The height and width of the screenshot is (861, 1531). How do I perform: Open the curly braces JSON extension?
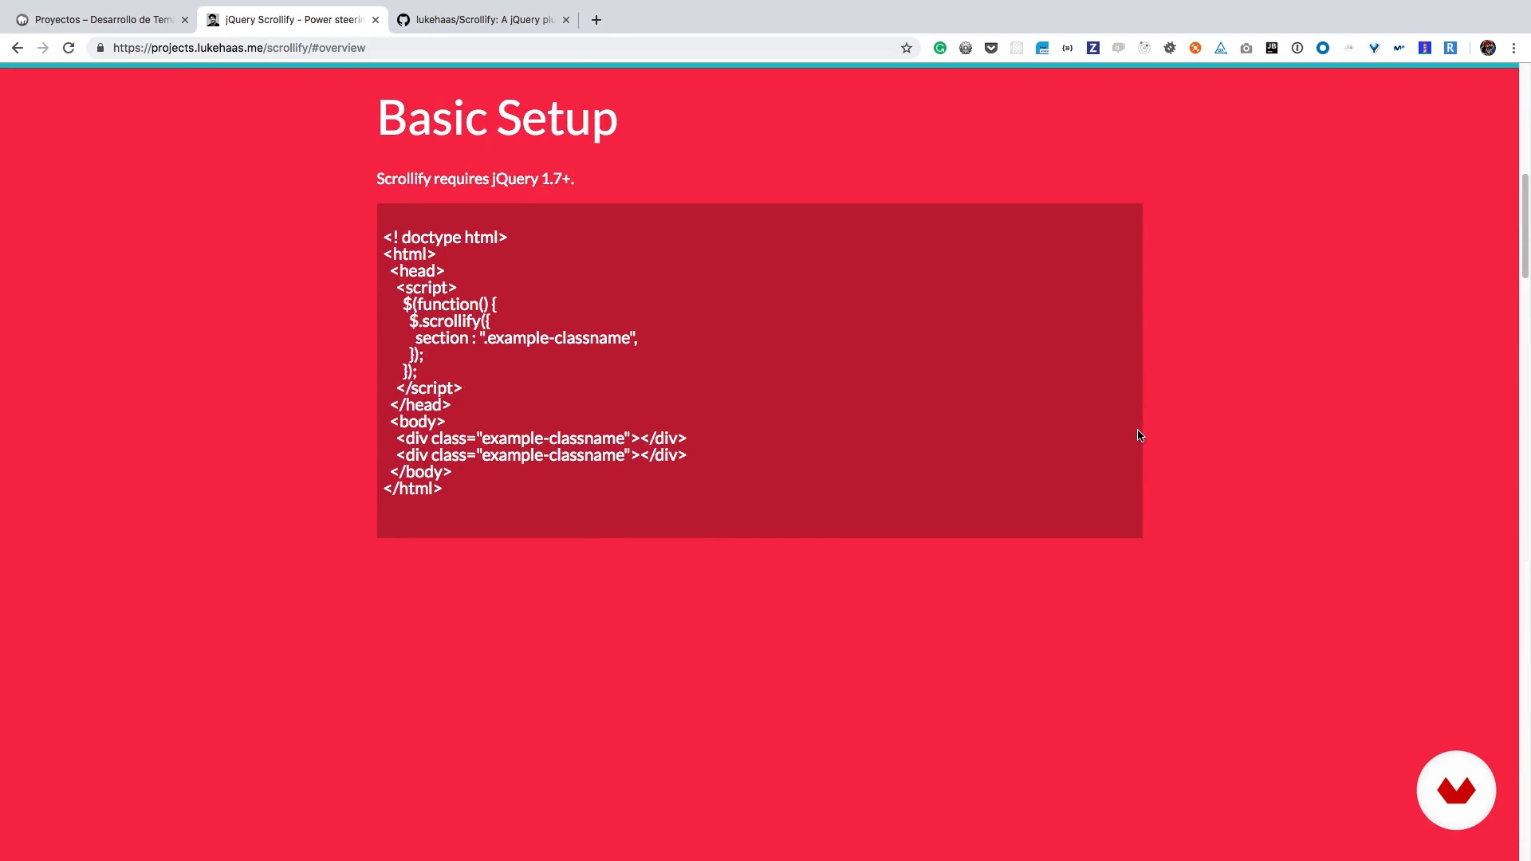[1068, 48]
